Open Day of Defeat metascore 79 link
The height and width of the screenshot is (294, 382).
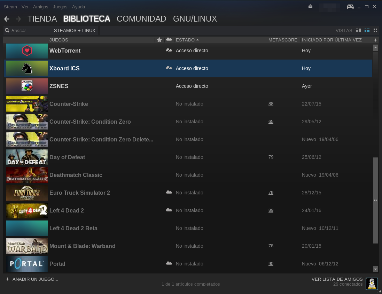271,157
